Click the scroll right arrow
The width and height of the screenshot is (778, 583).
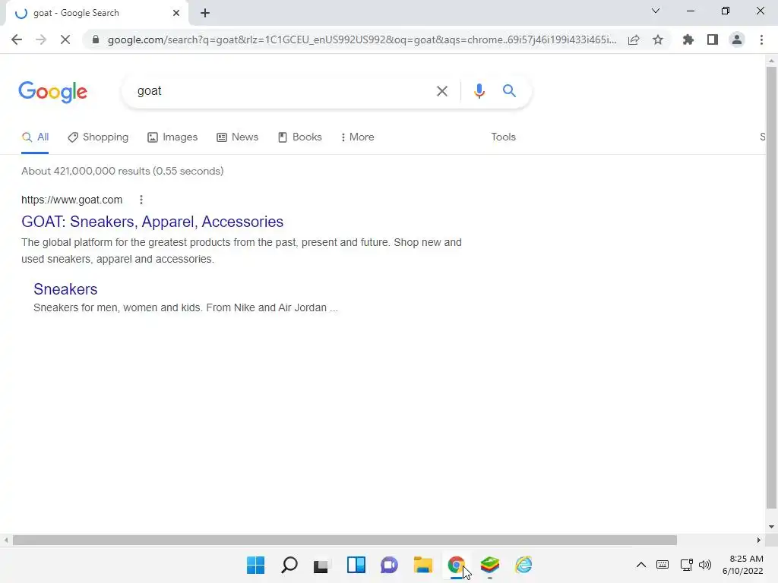[x=759, y=540]
